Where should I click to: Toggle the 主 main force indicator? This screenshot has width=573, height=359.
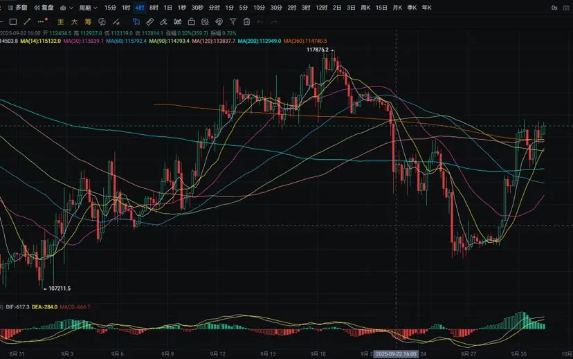[x=61, y=21]
